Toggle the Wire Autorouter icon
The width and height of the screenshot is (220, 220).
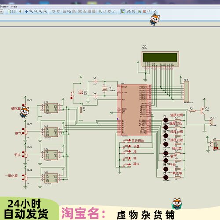click(122, 11)
